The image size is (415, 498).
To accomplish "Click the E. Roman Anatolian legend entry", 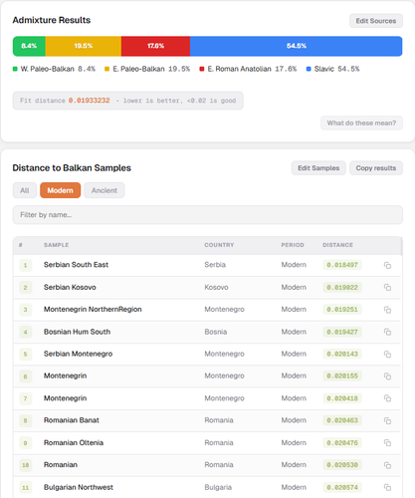I will (248, 69).
